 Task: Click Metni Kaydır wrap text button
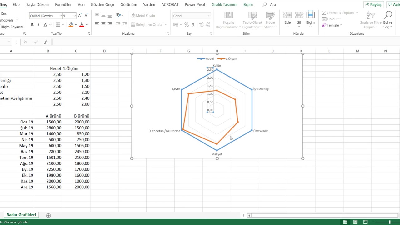click(143, 16)
